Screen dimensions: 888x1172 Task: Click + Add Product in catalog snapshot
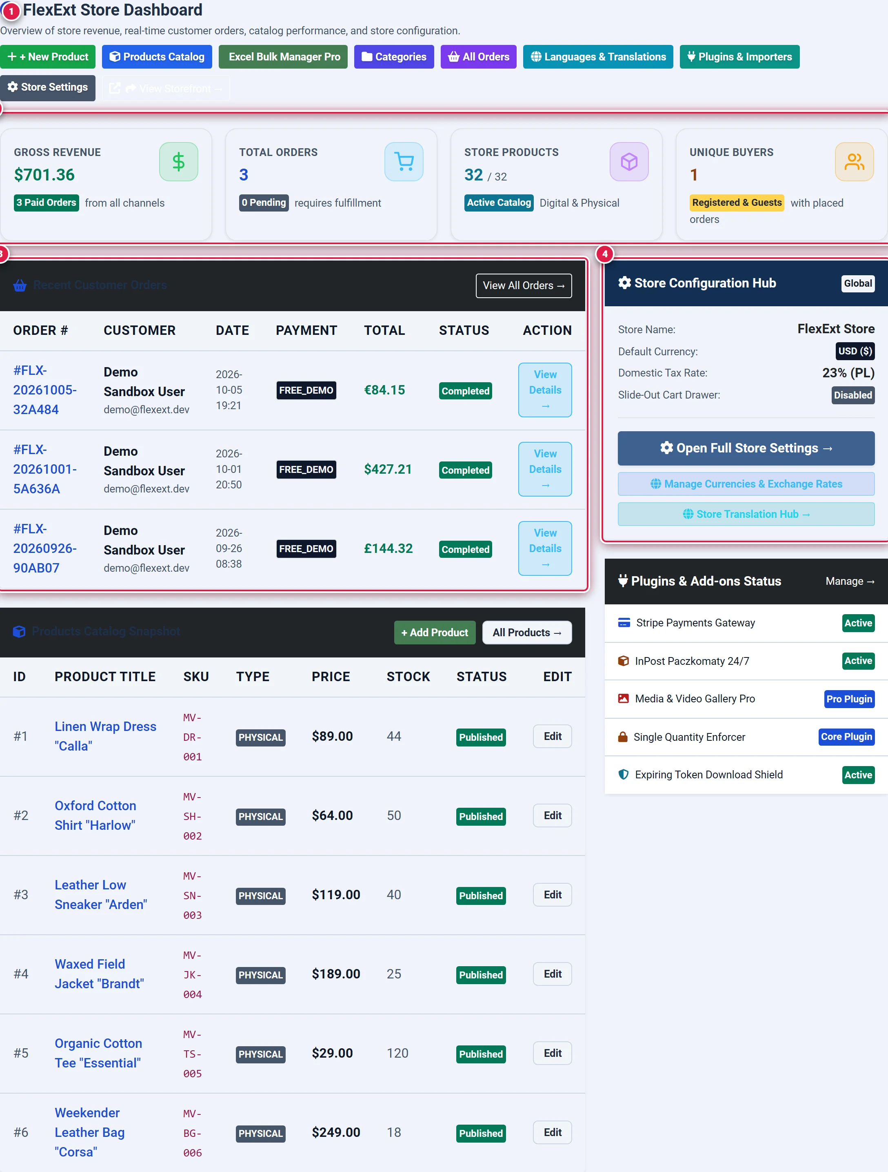(x=435, y=633)
